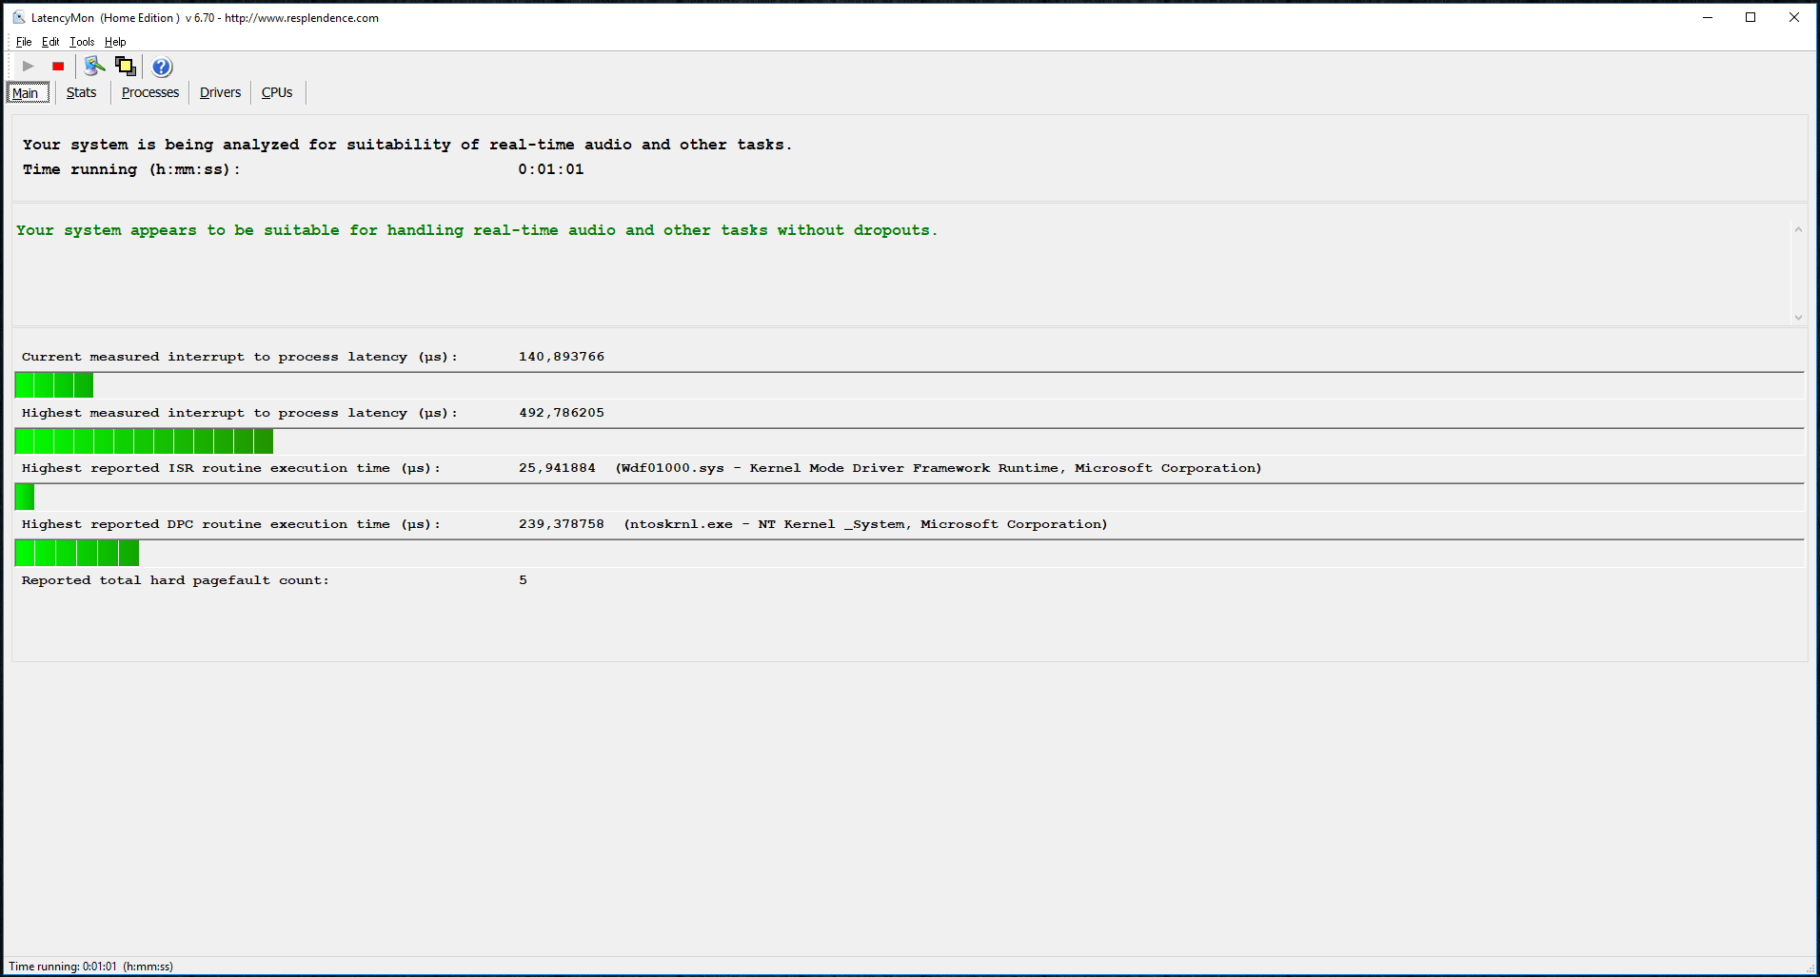
Task: Click the message box scroll up arrow
Action: click(1798, 229)
